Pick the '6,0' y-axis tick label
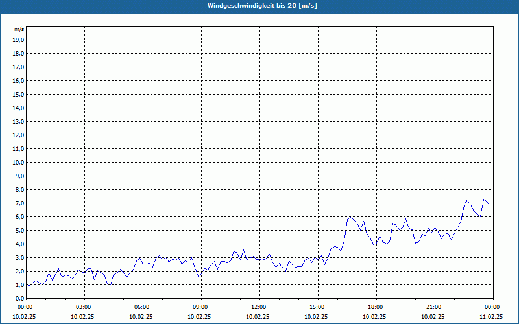 20,217
